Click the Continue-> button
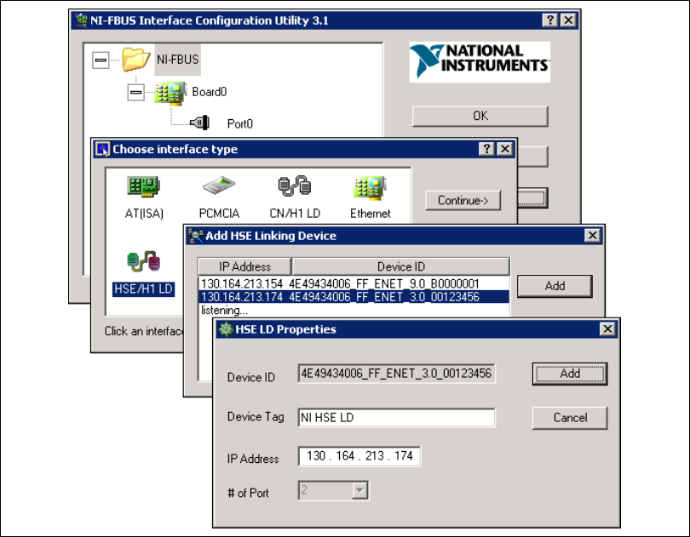Viewport: 690px width, 537px height. 463,201
